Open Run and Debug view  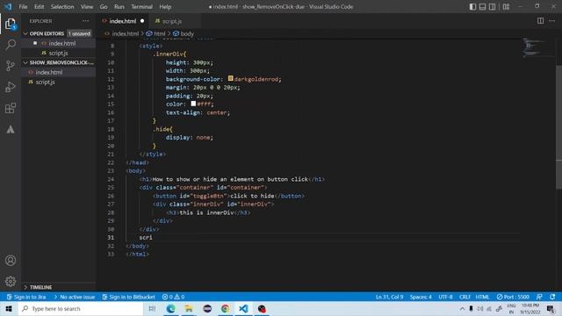11,87
